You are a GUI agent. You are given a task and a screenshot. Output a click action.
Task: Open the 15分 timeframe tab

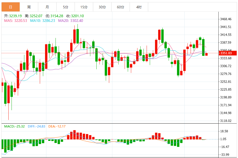[84, 7]
